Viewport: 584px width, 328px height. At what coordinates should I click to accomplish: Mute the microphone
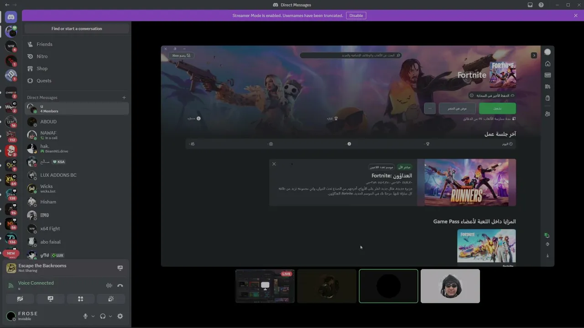pos(85,316)
